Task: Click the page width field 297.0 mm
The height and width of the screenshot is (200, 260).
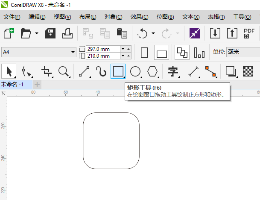Action: pyautogui.click(x=103, y=49)
